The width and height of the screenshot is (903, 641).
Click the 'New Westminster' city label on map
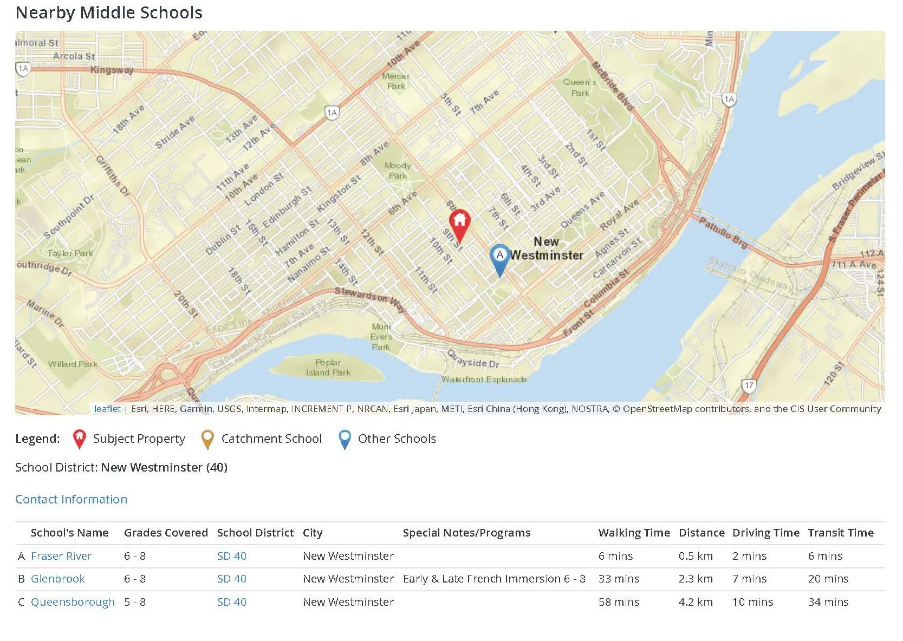tap(546, 248)
